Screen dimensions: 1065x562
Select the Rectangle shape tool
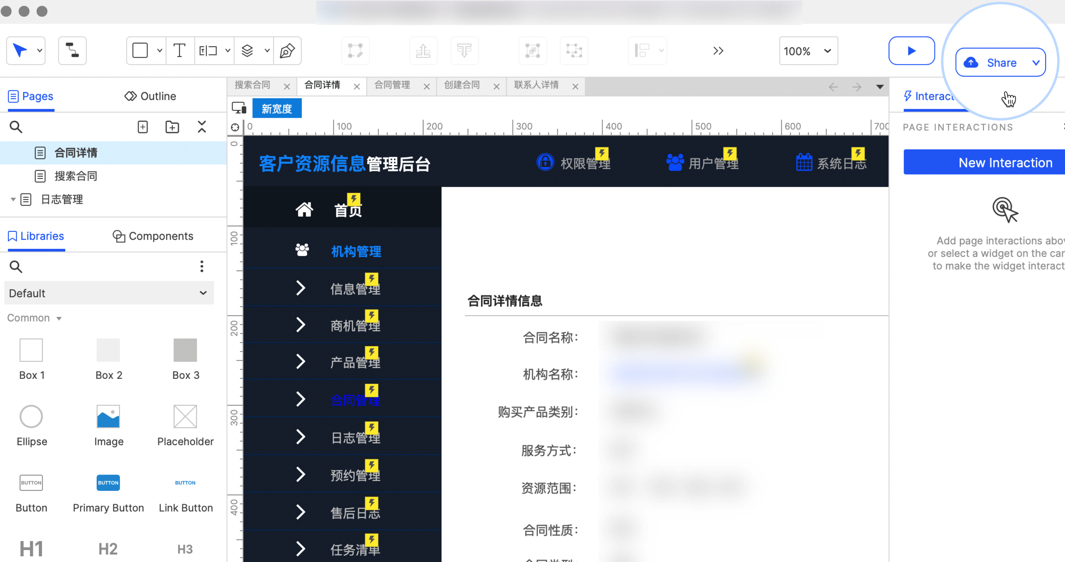click(140, 51)
